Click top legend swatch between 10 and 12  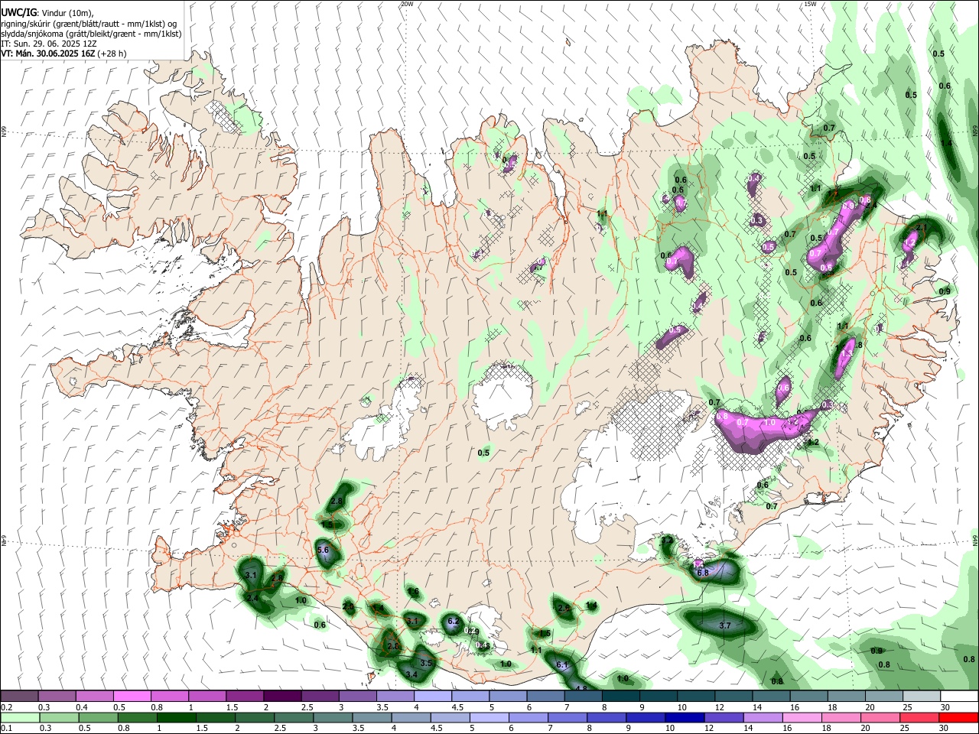695,696
